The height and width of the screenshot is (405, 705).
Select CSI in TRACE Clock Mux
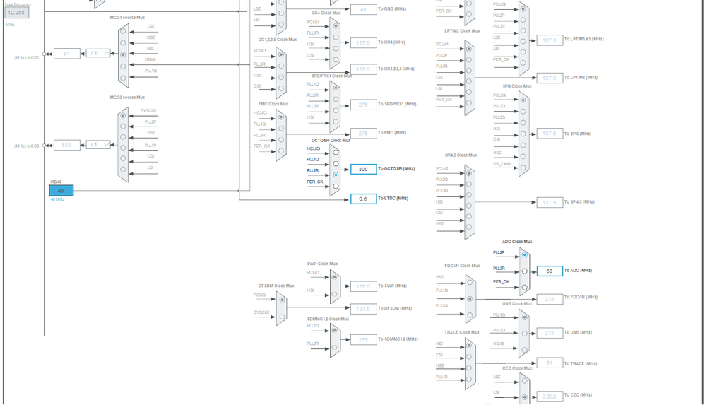click(469, 356)
